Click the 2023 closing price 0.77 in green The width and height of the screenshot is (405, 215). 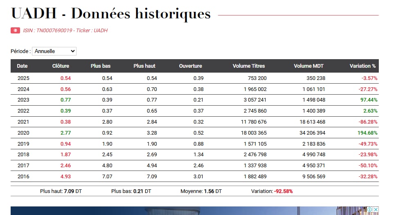(65, 100)
